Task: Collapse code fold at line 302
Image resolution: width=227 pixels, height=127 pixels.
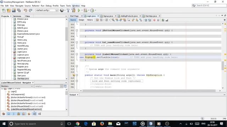Action: tap(77, 30)
